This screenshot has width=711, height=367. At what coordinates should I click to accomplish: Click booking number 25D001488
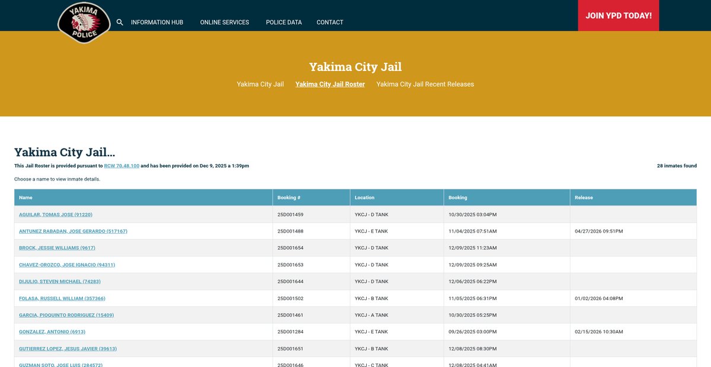290,231
